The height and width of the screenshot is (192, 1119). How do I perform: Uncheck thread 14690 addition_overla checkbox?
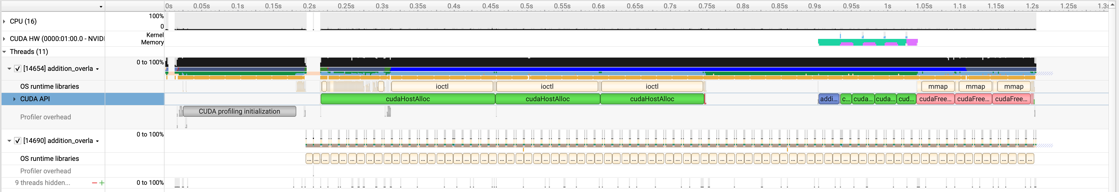point(18,140)
